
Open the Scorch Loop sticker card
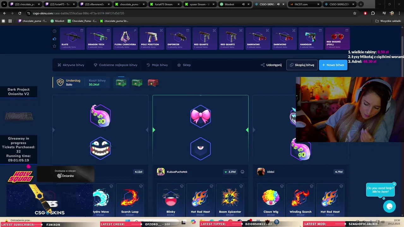click(x=130, y=200)
